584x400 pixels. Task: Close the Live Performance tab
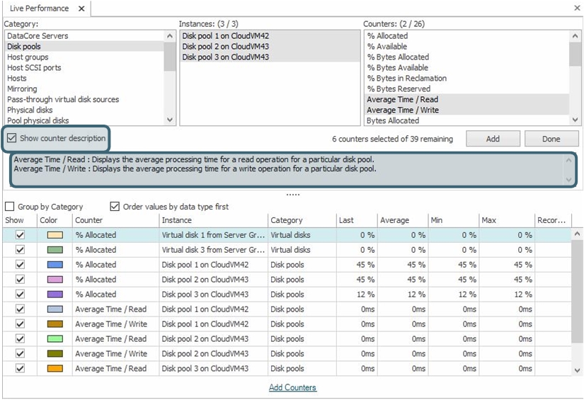[x=81, y=8]
